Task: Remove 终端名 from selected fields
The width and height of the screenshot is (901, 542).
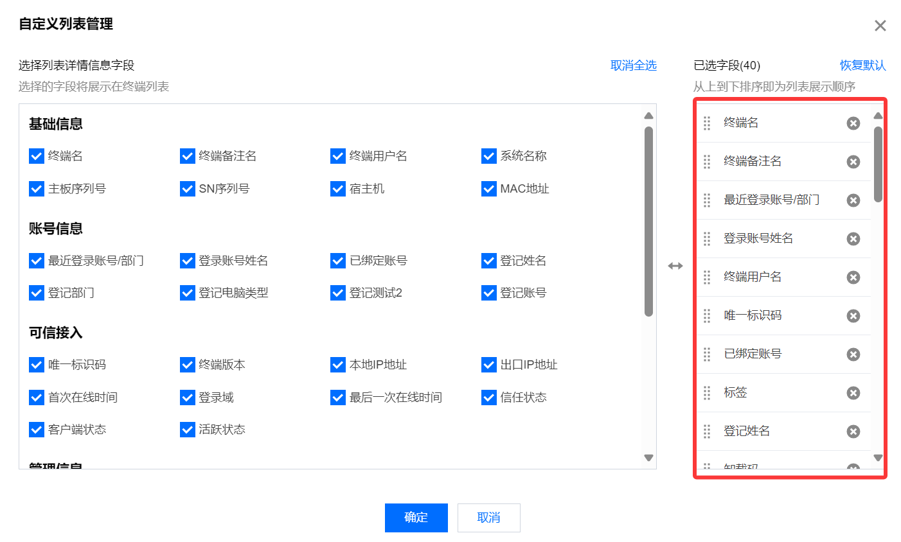Action: (x=853, y=123)
